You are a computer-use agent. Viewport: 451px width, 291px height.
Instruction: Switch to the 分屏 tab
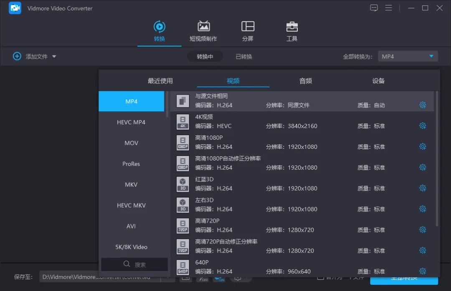(248, 31)
